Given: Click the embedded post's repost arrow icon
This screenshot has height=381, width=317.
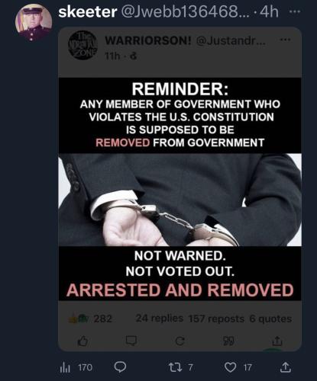Looking at the screenshot, I should click(180, 341).
